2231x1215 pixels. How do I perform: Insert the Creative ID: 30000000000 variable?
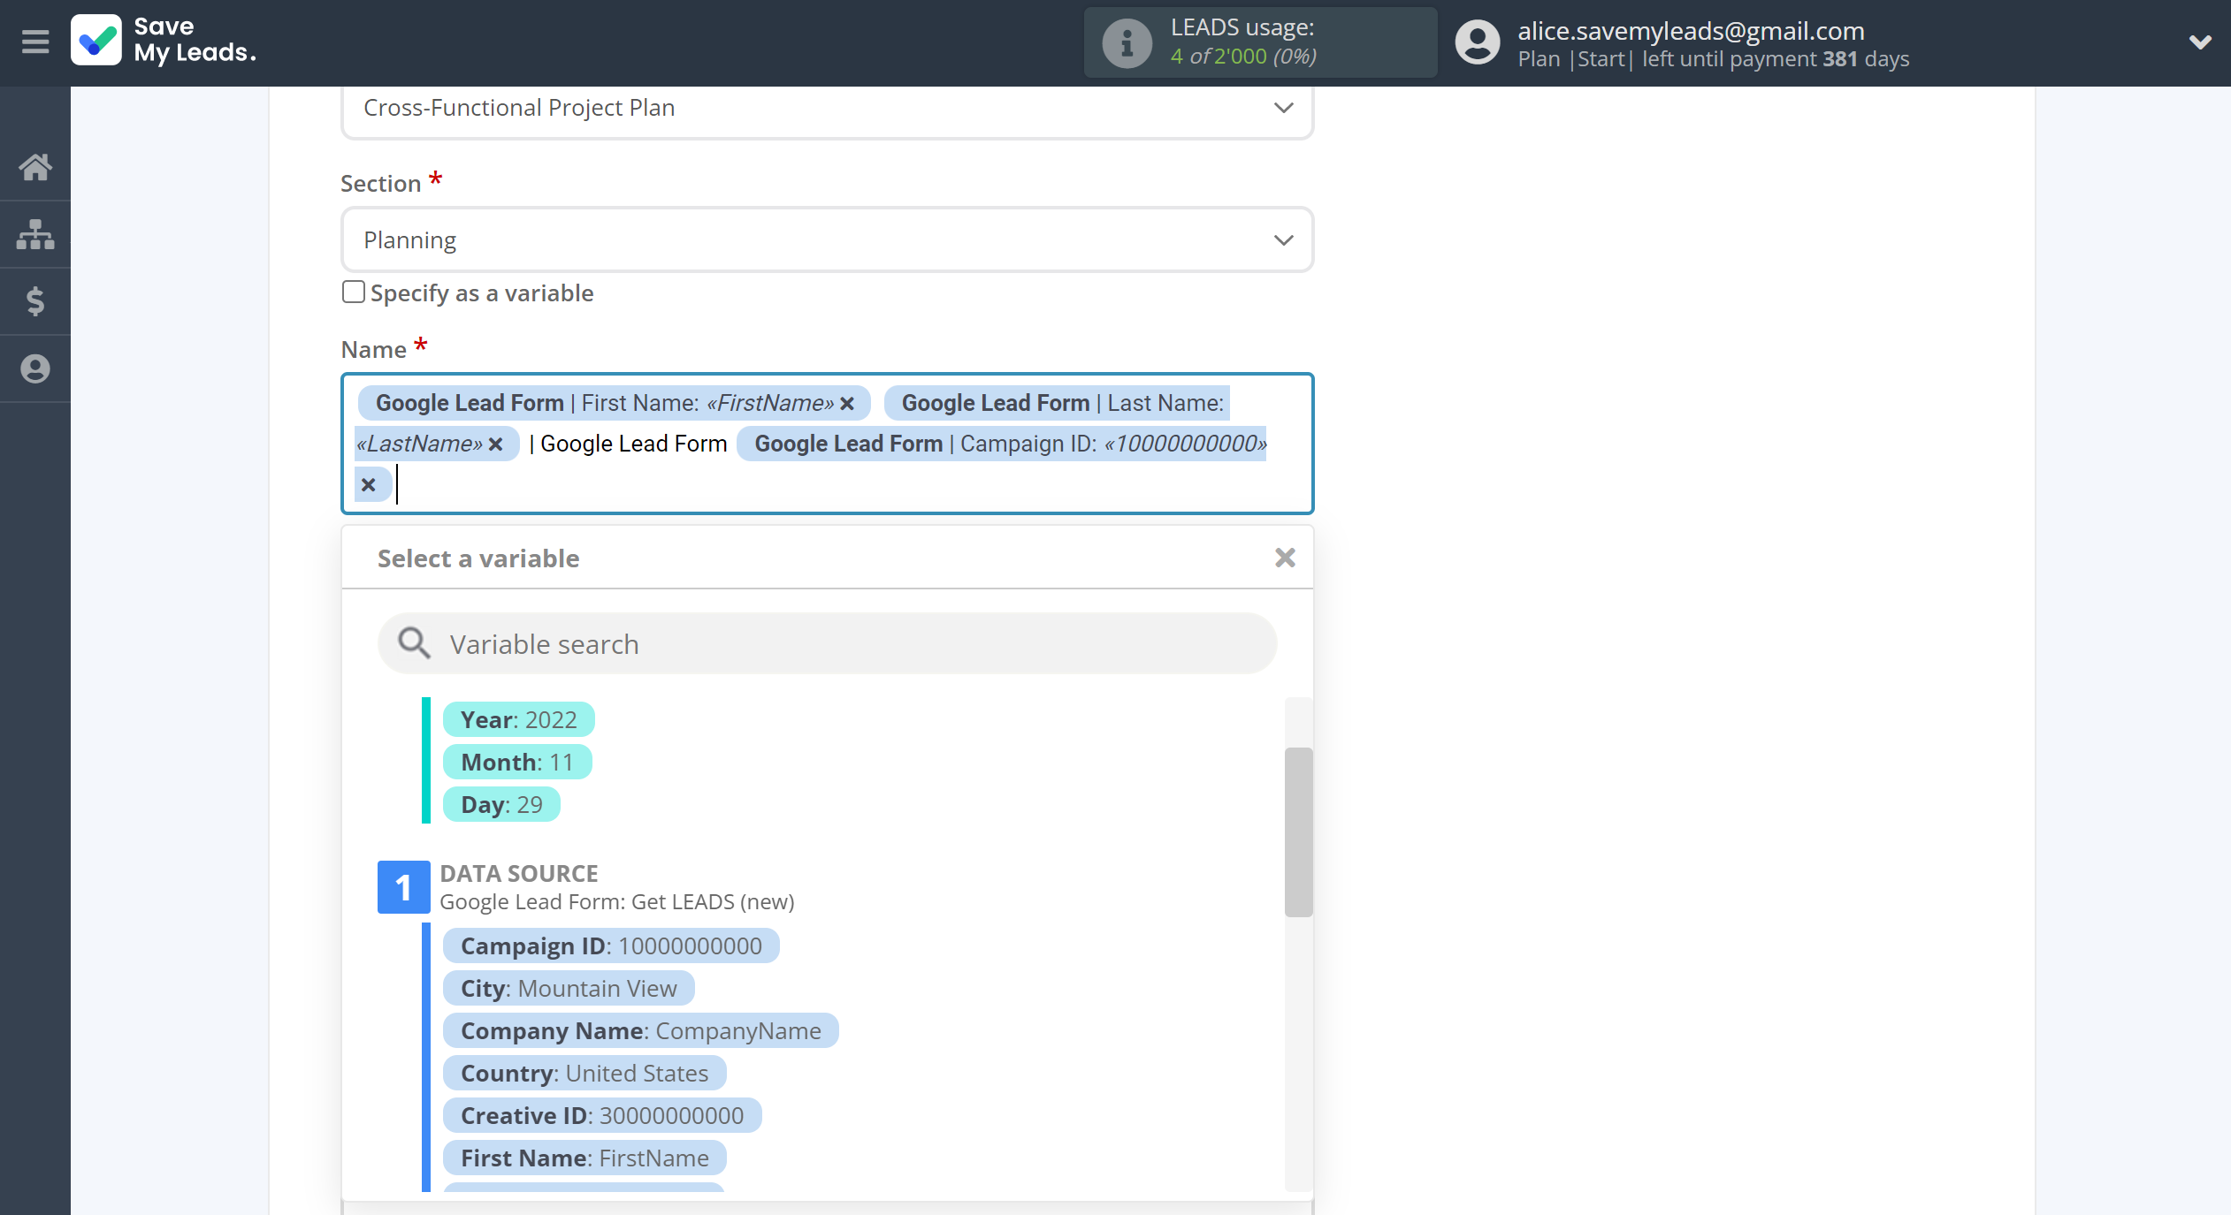pyautogui.click(x=602, y=1116)
